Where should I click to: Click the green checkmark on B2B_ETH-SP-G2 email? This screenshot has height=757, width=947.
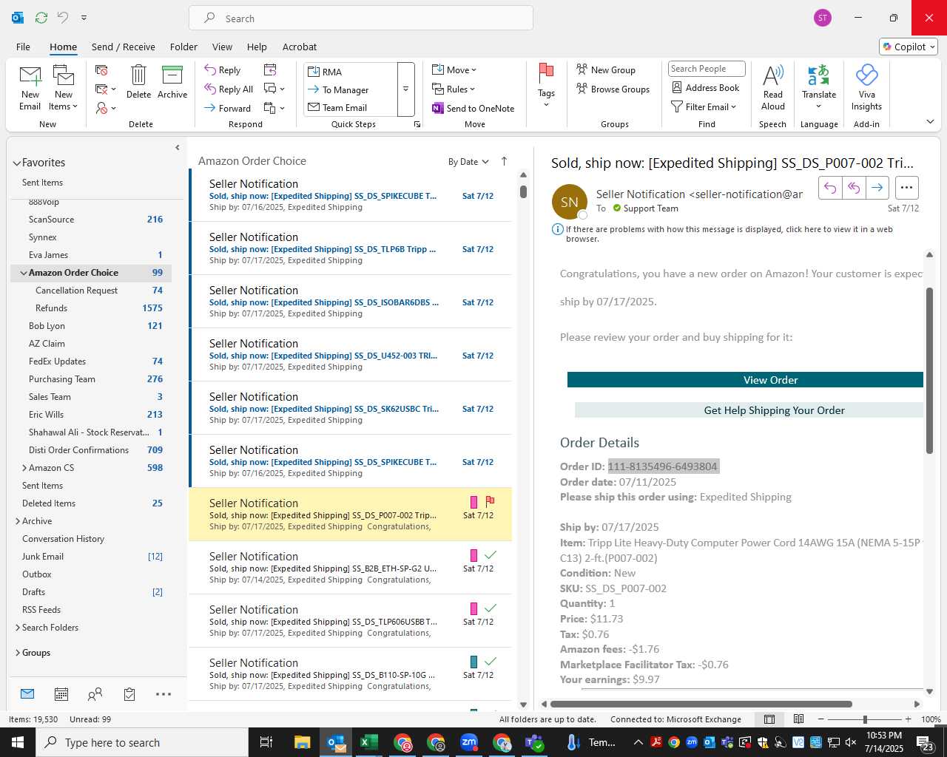[490, 554]
